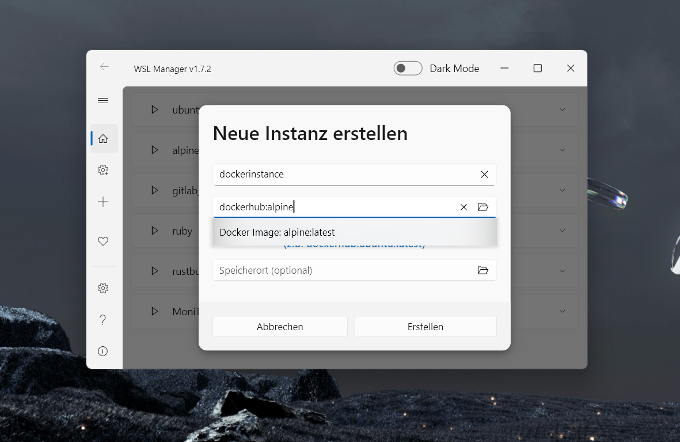Image resolution: width=680 pixels, height=442 pixels.
Task: Open the sidebar settings-plus tool
Action: click(x=103, y=170)
